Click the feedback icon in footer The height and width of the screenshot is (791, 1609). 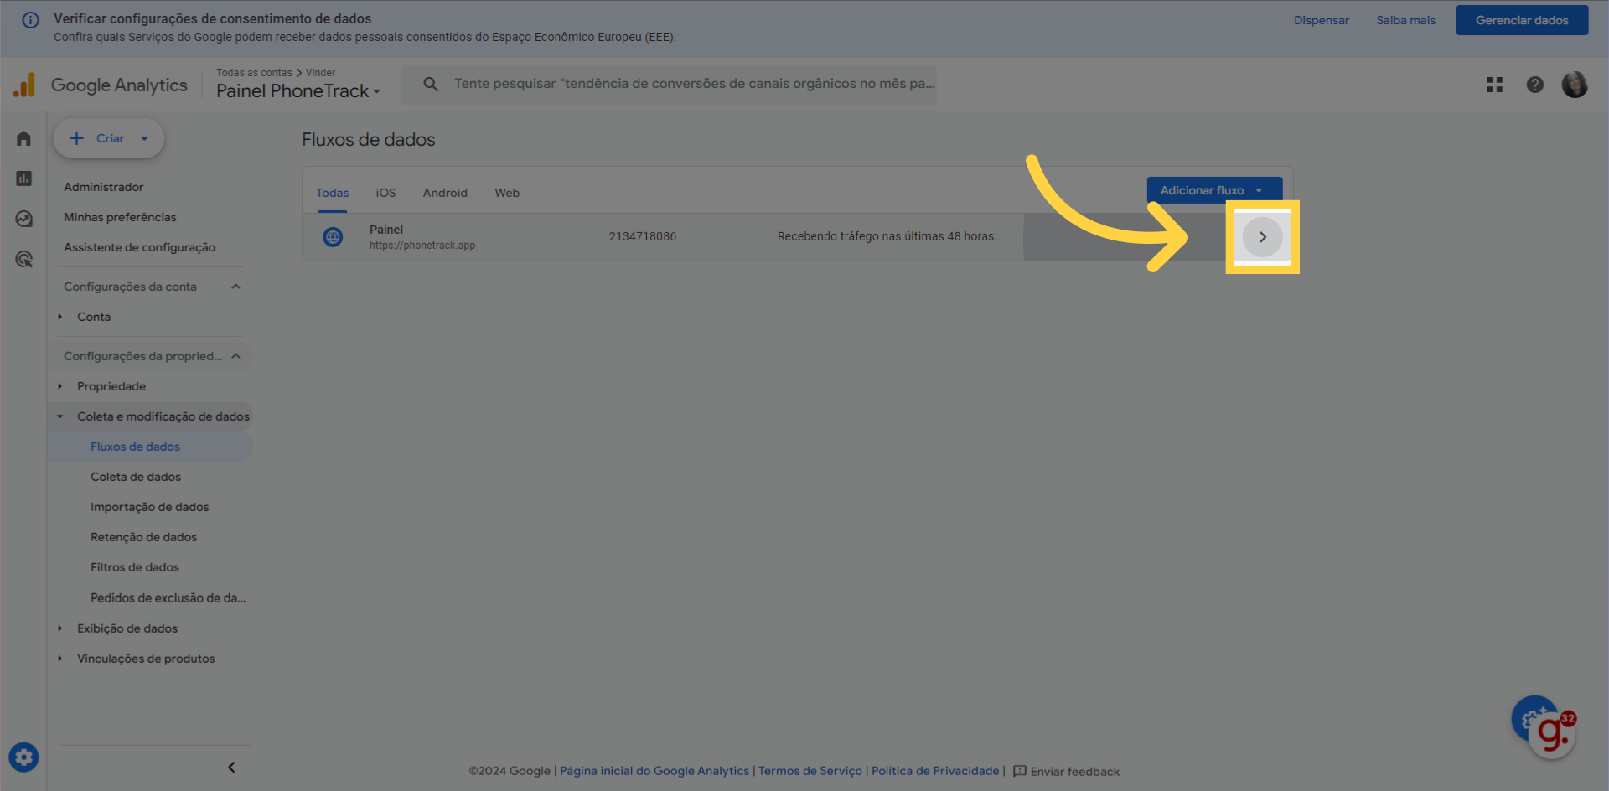(x=1019, y=771)
